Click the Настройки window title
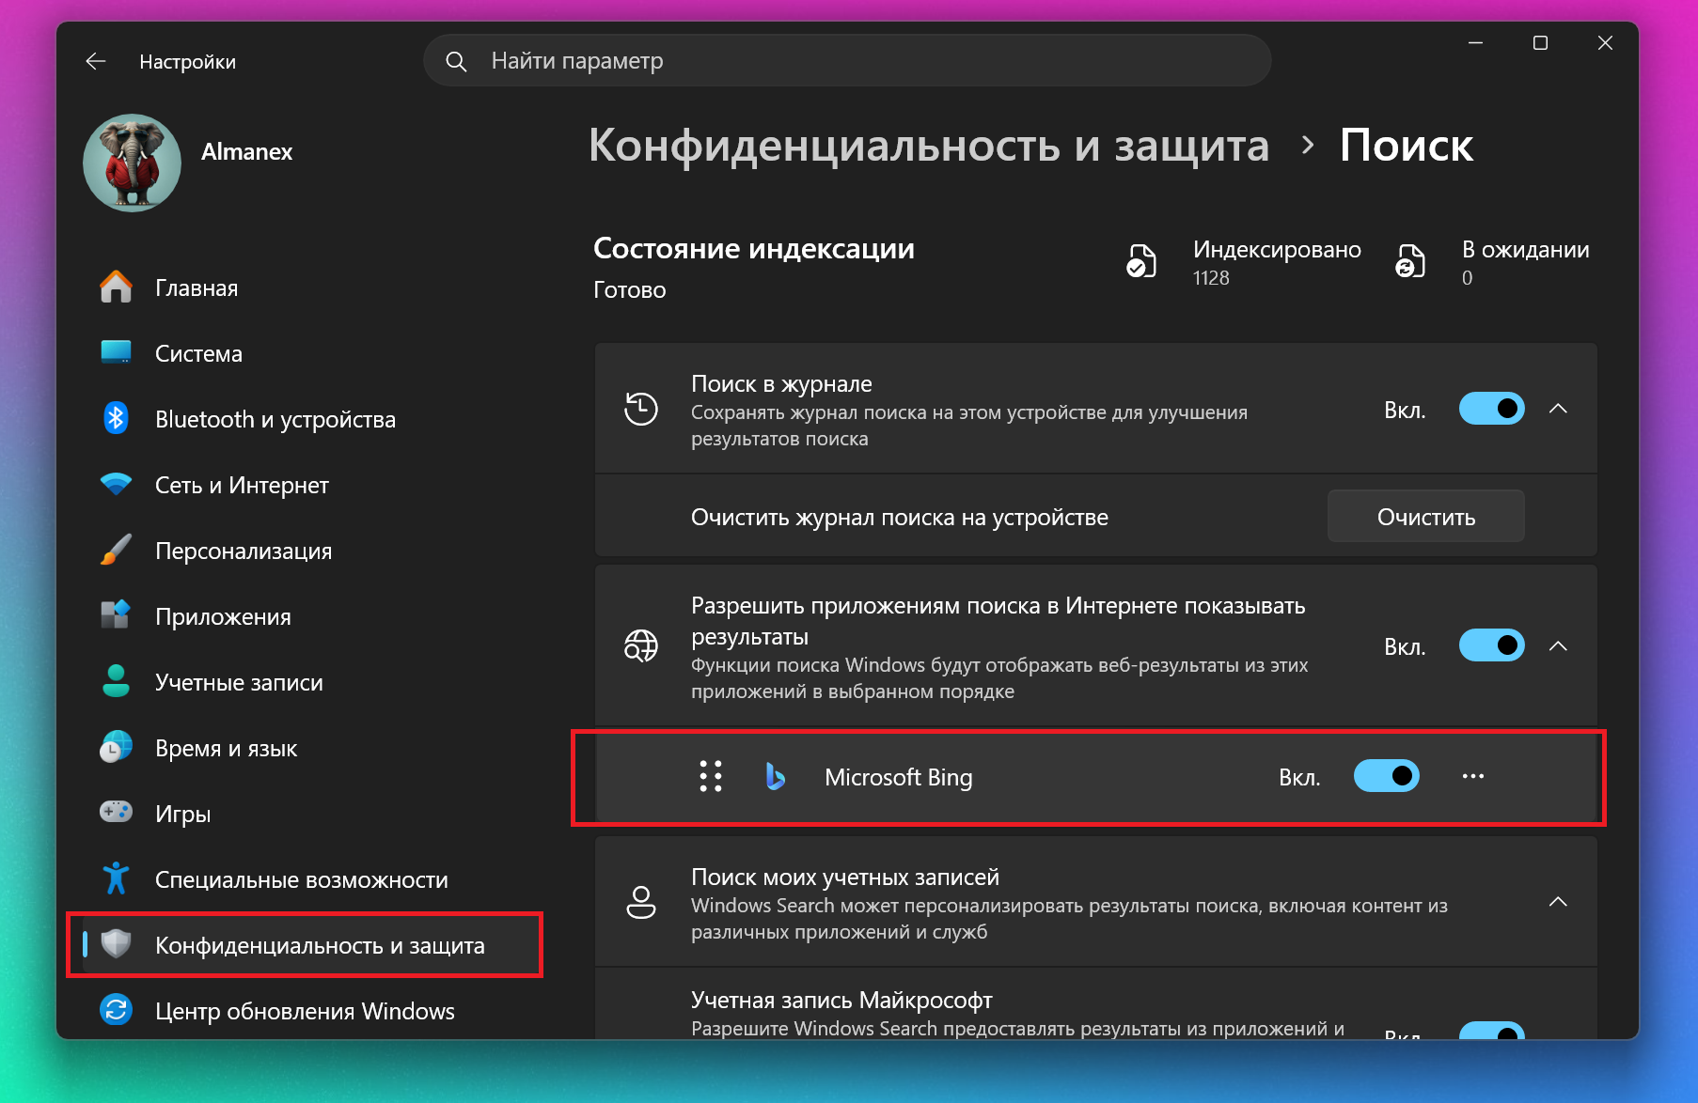This screenshot has width=1698, height=1103. 188,62
